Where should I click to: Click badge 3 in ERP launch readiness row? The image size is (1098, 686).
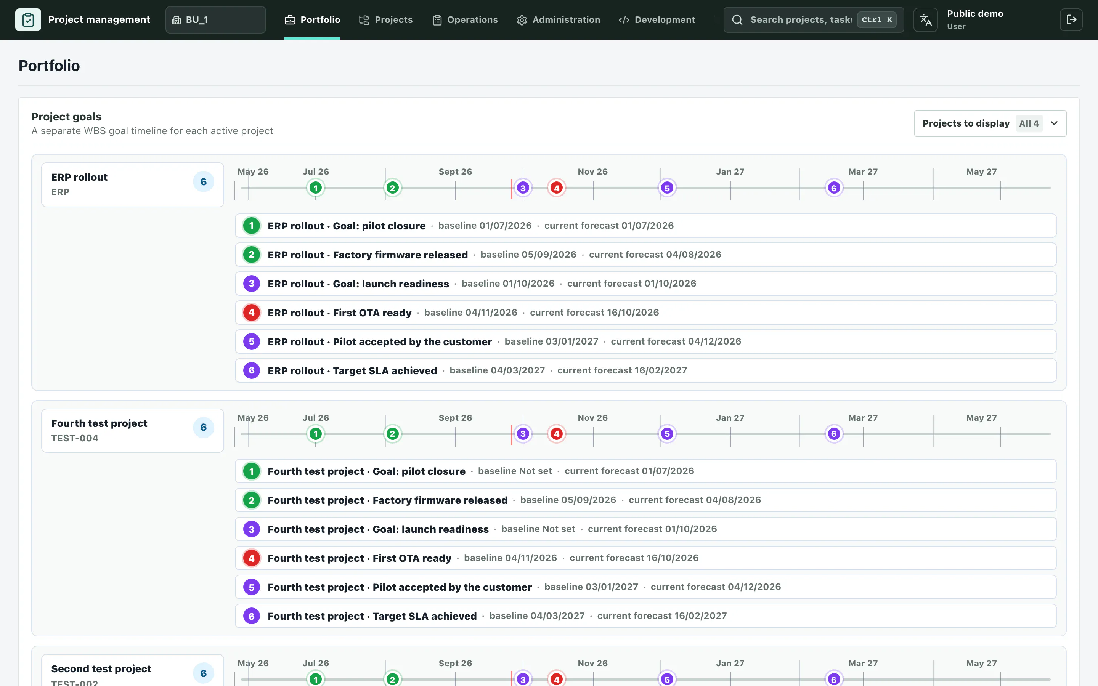(251, 284)
